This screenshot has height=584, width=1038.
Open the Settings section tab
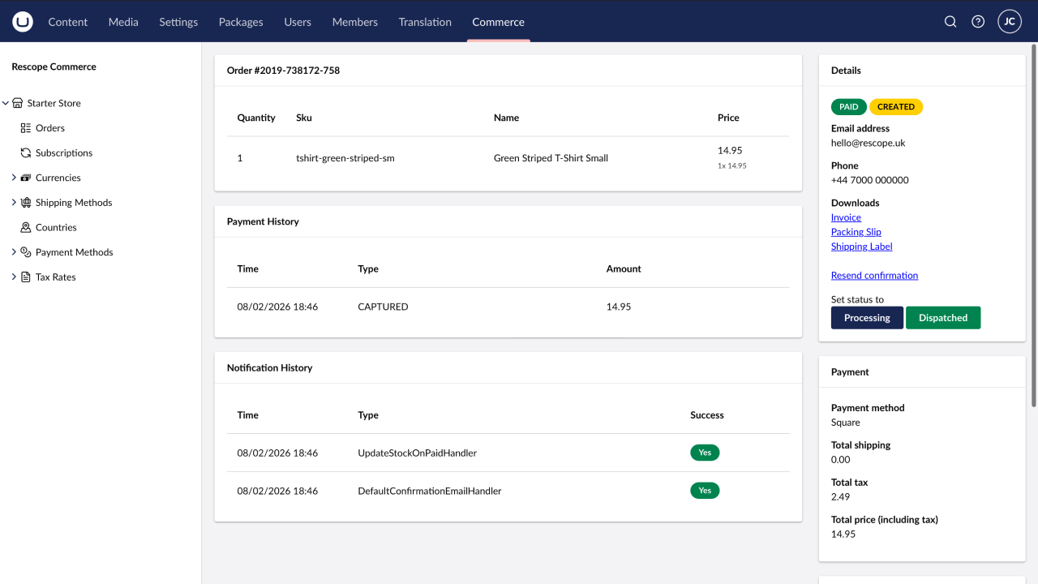point(178,22)
